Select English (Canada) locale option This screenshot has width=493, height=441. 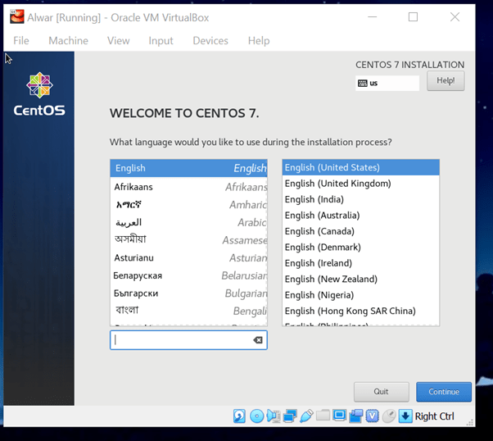(x=311, y=231)
